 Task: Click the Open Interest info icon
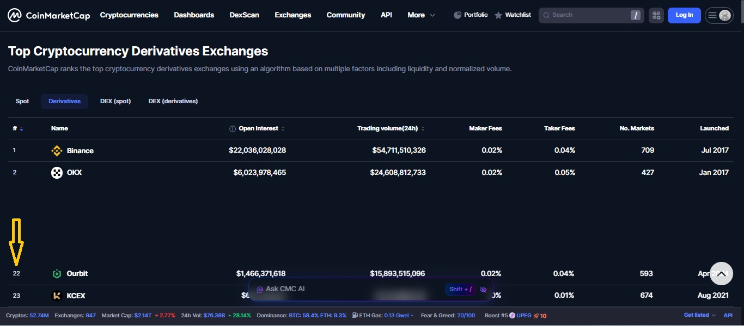233,129
